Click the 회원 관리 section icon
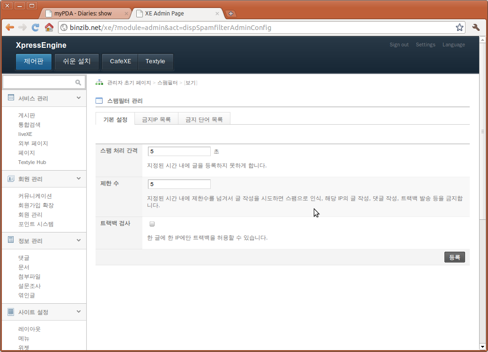Image resolution: width=488 pixels, height=352 pixels. (11, 179)
